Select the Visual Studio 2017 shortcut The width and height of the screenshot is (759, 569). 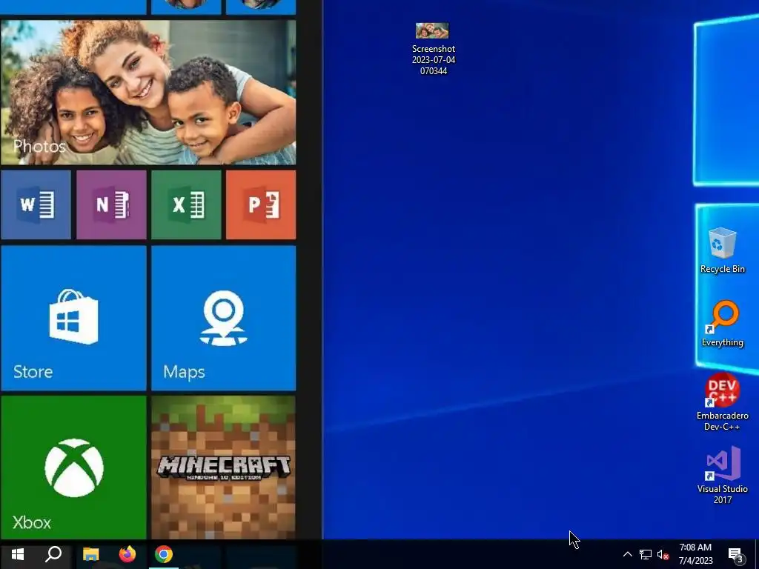pos(722,475)
